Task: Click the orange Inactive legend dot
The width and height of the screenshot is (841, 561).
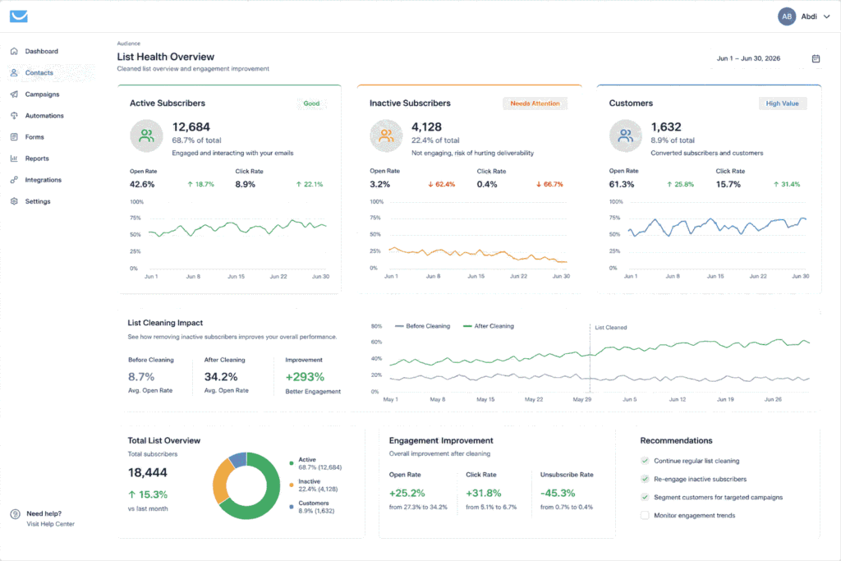Action: (x=292, y=485)
